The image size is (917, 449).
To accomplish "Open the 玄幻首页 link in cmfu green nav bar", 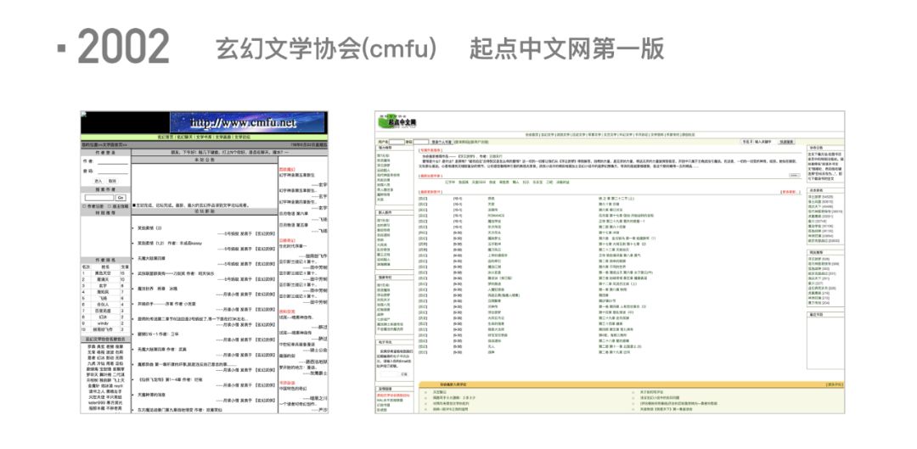I will (x=166, y=137).
